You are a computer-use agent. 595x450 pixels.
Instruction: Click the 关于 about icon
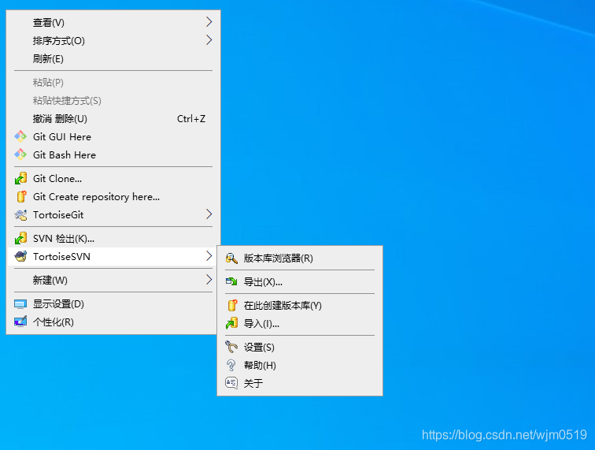click(231, 382)
